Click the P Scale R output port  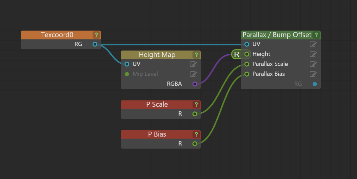pyautogui.click(x=195, y=114)
